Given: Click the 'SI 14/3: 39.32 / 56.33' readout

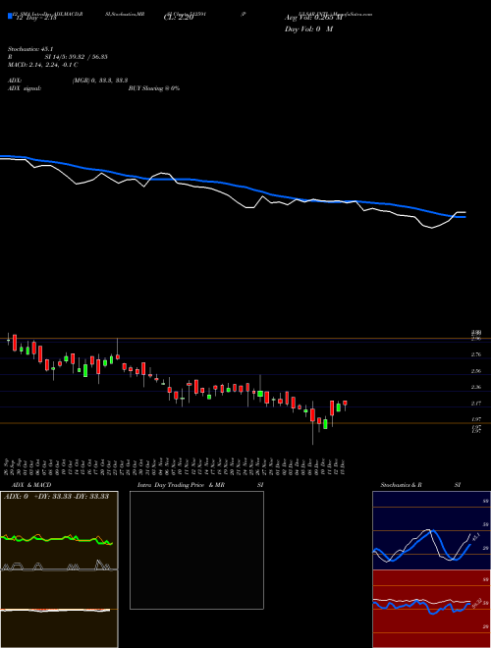Looking at the screenshot, I should click(x=76, y=57).
